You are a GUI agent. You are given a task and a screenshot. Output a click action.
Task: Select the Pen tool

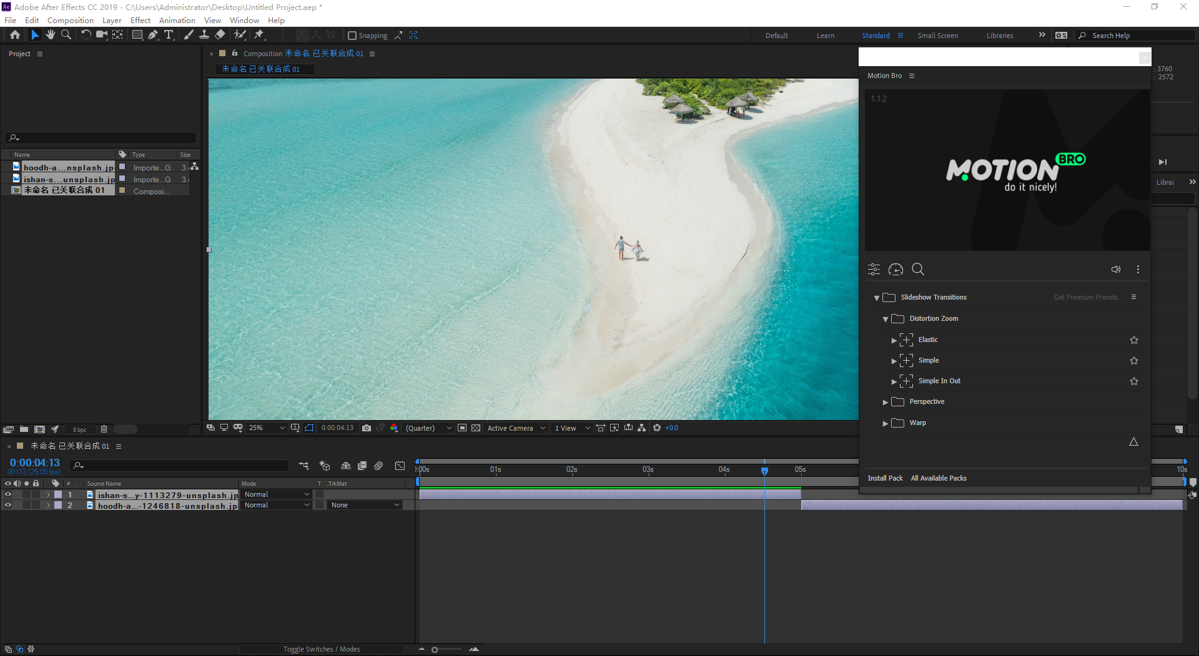(153, 35)
